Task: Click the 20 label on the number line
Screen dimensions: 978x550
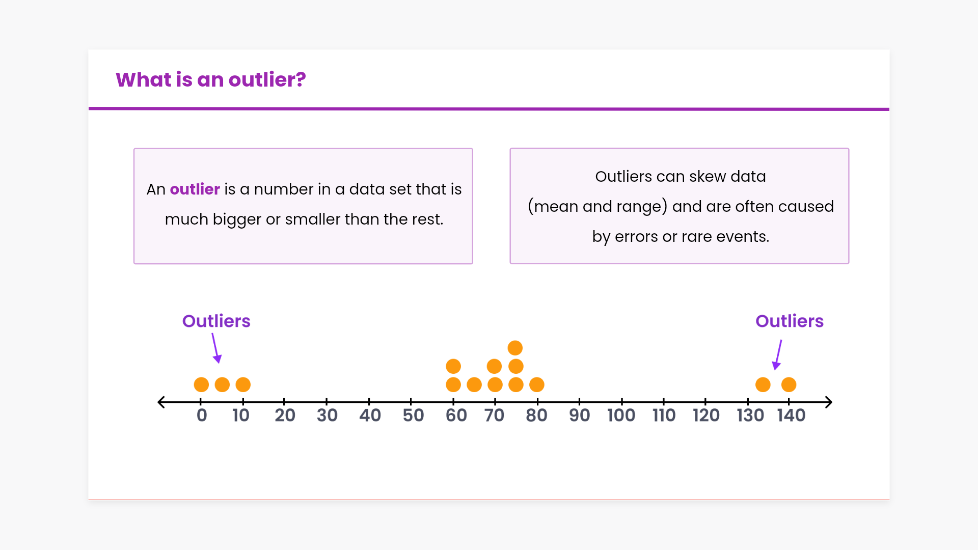Action: pyautogui.click(x=285, y=416)
